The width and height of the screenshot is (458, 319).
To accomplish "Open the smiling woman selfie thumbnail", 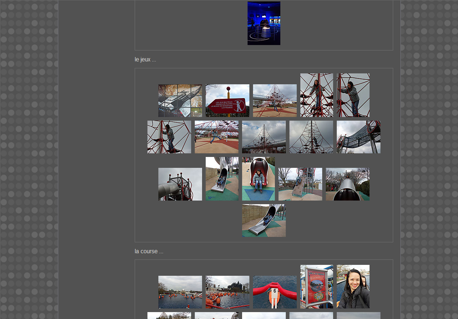I will 353,287.
